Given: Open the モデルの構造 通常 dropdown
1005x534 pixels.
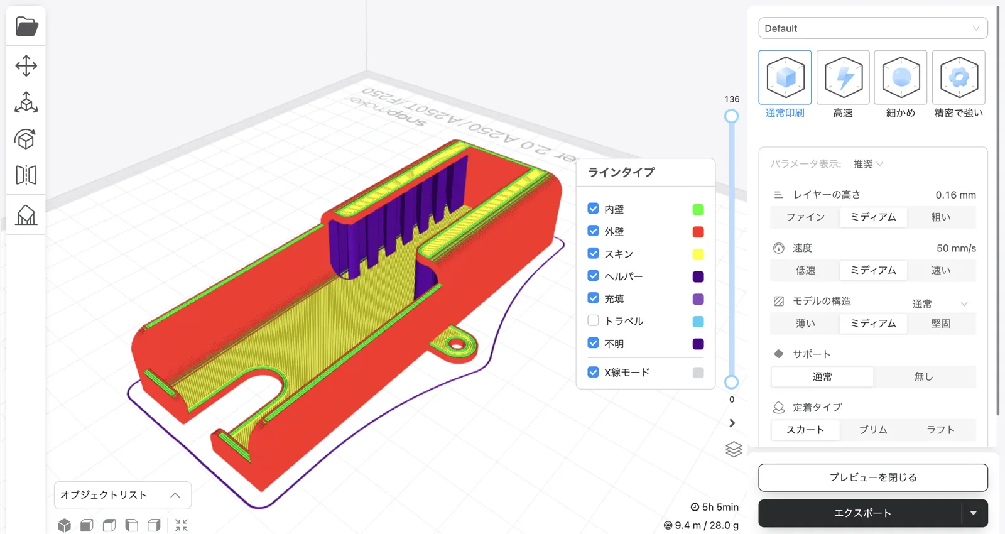Looking at the screenshot, I should pos(940,304).
